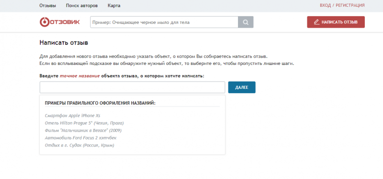383x179 pixels.
Task: Select example Отдых в г. Судак
Action: [79, 146]
